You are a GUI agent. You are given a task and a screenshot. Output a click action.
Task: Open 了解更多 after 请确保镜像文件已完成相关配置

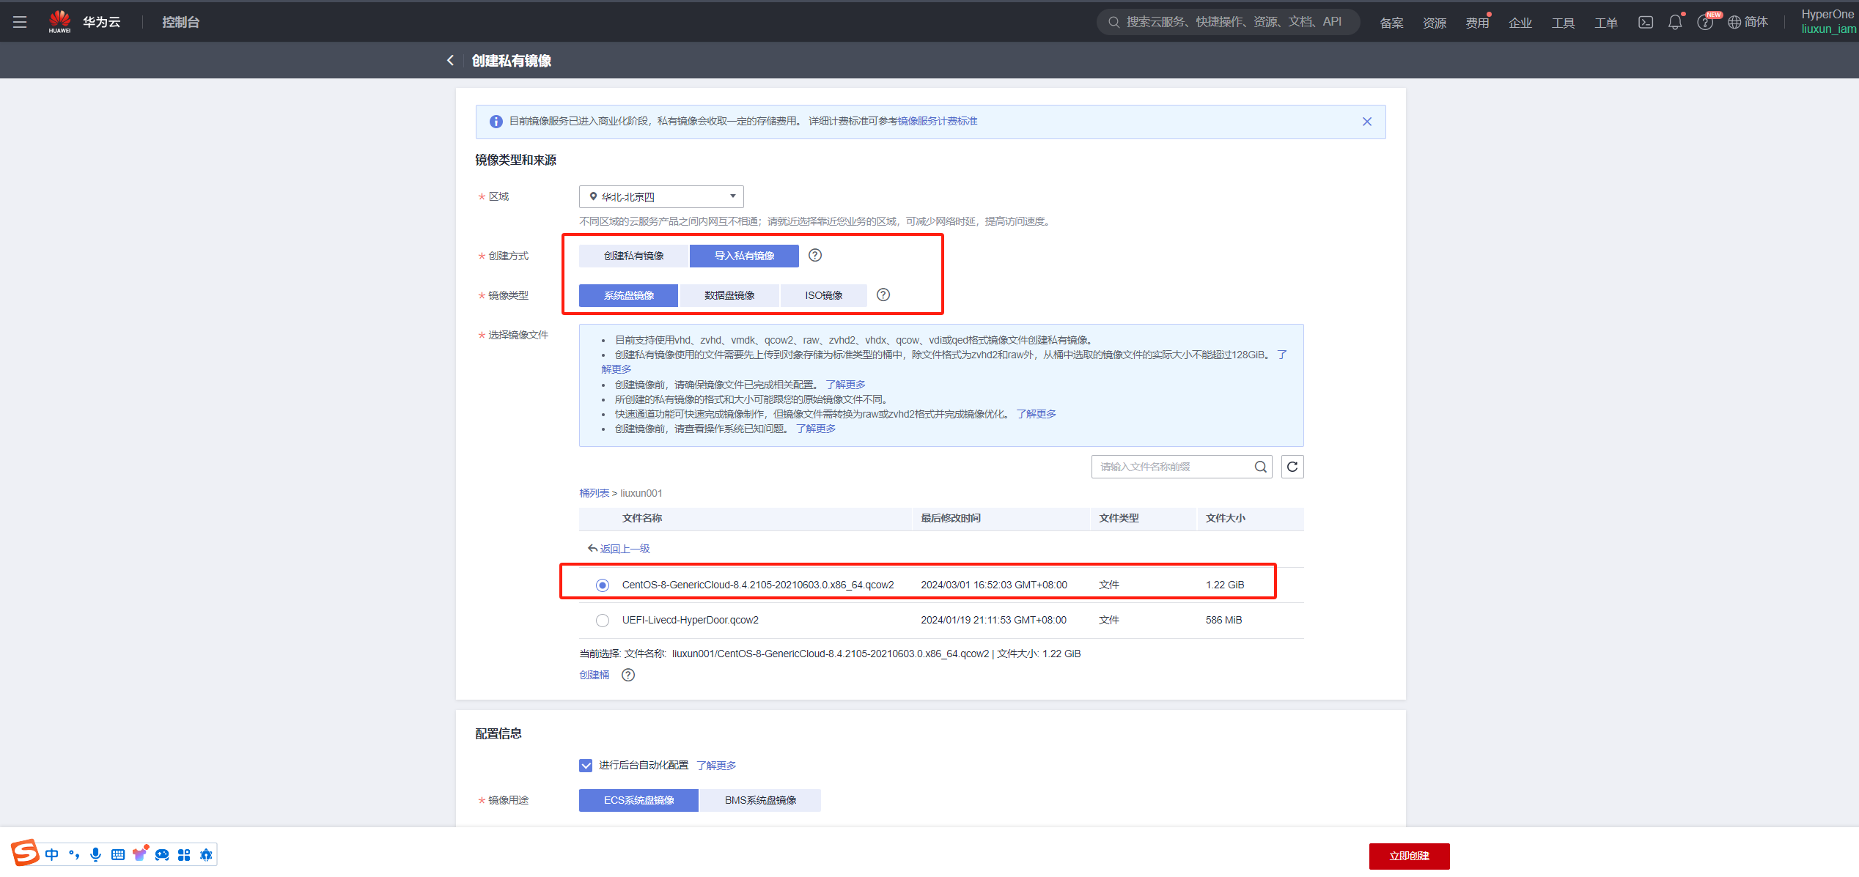click(845, 385)
